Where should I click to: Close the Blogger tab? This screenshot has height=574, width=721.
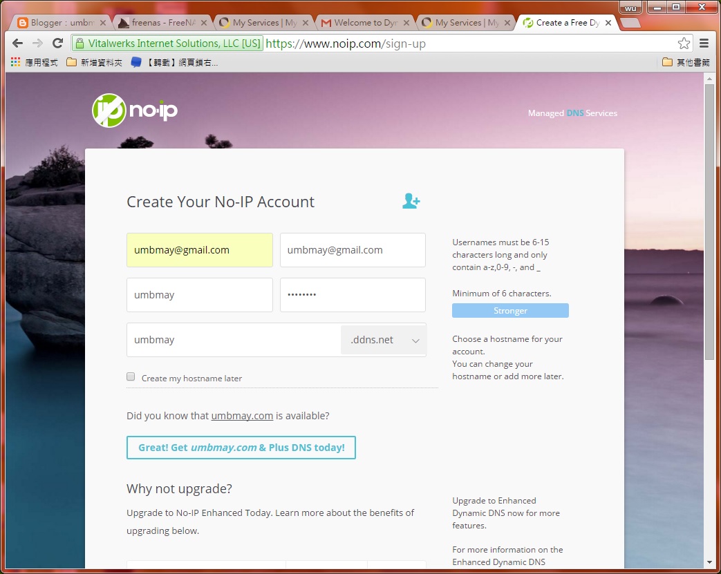tap(103, 23)
